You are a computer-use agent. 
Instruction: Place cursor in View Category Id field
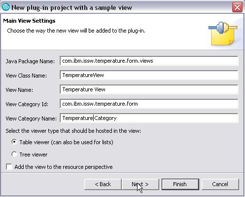click(149, 104)
